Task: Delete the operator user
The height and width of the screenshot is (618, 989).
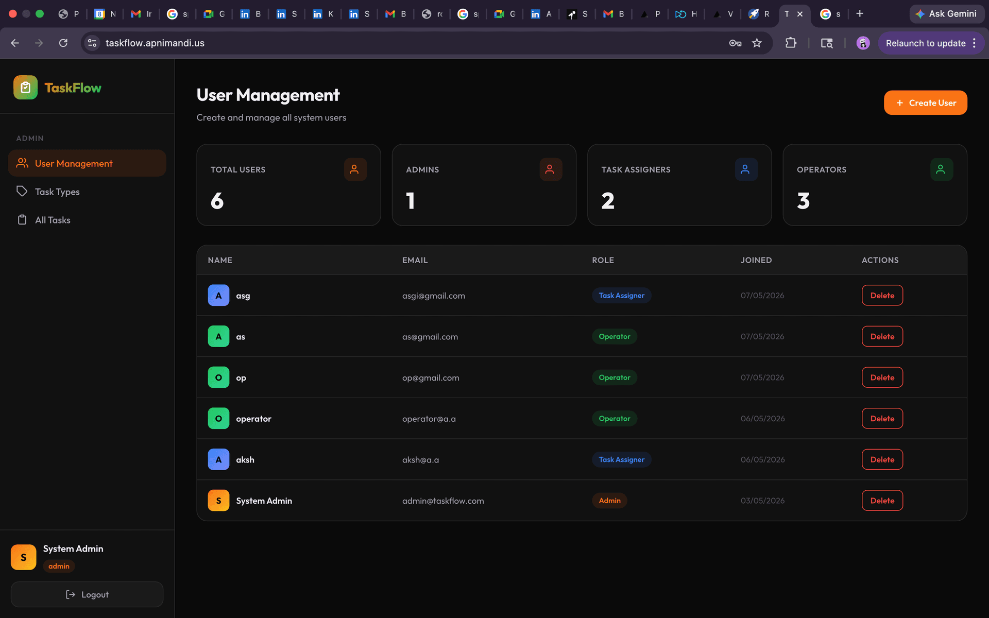Action: (882, 419)
